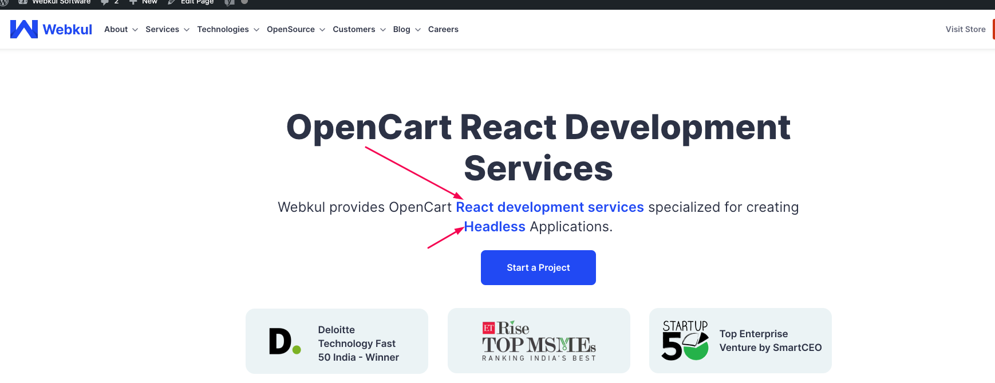This screenshot has width=995, height=383.
Task: Expand the About dropdown menu
Action: [x=121, y=29]
